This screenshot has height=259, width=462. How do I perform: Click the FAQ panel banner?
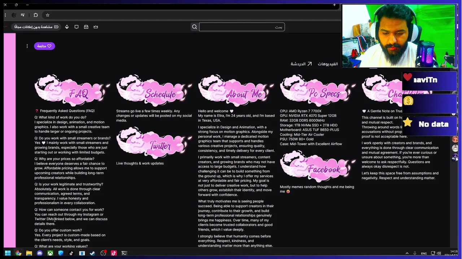click(x=72, y=91)
